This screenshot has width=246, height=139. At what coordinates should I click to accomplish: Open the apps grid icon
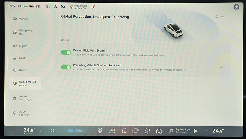click(100, 131)
